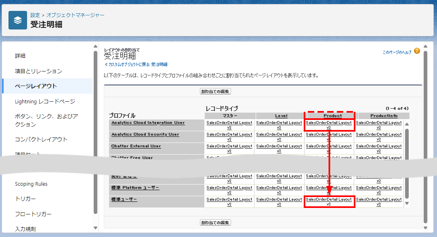Open the help question mark icon
The width and height of the screenshot is (437, 237).
tap(417, 51)
